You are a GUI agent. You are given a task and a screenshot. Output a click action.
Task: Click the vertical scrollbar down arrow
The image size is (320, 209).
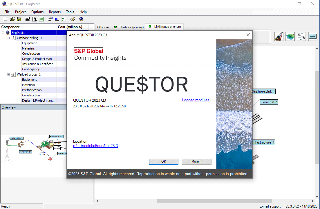point(317,197)
